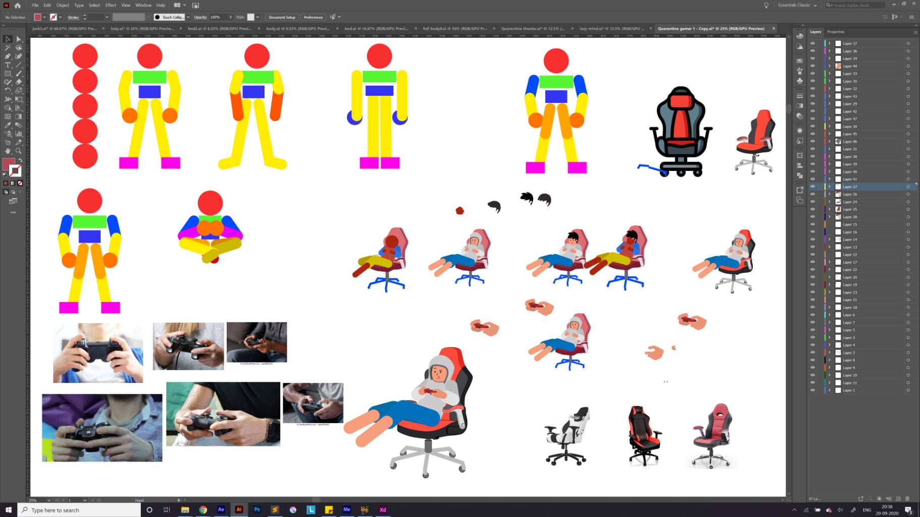Screen dimensions: 920x517
Task: Open the Color panel from the right sidebar
Action: (800, 36)
